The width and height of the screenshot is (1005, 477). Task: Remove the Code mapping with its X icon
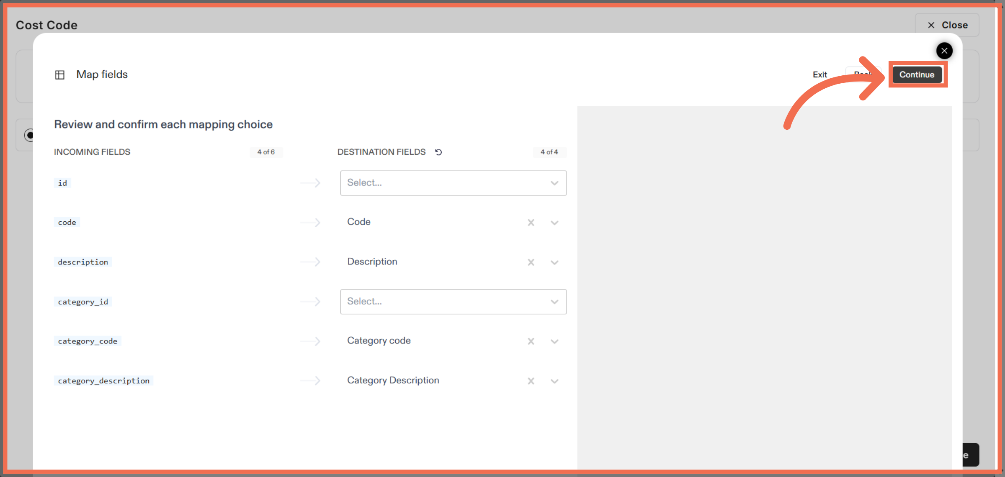click(x=531, y=222)
